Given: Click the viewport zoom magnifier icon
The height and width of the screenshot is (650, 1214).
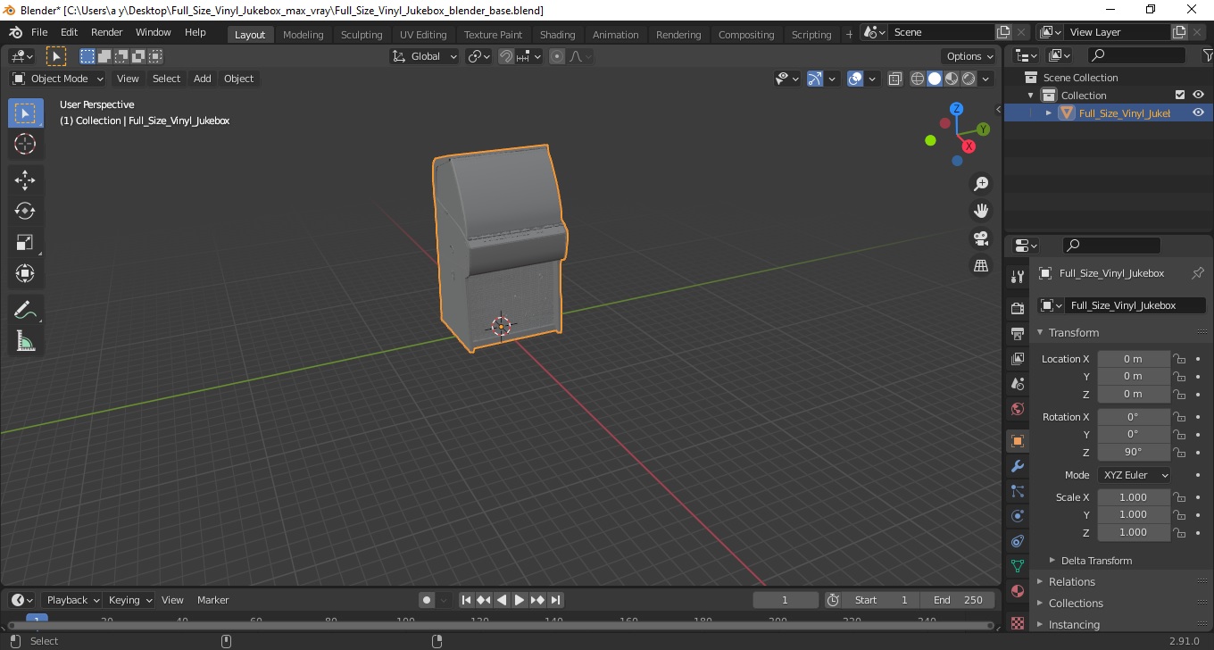Looking at the screenshot, I should [981, 184].
